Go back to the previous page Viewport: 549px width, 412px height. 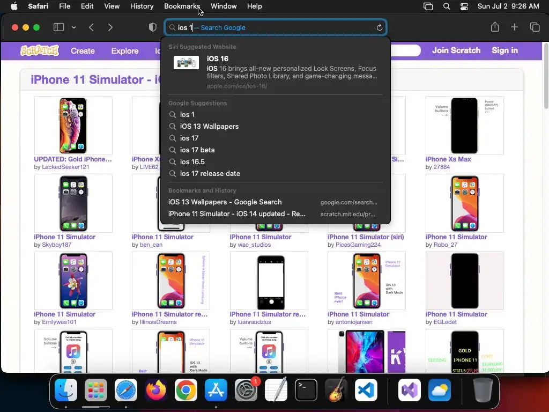91,27
